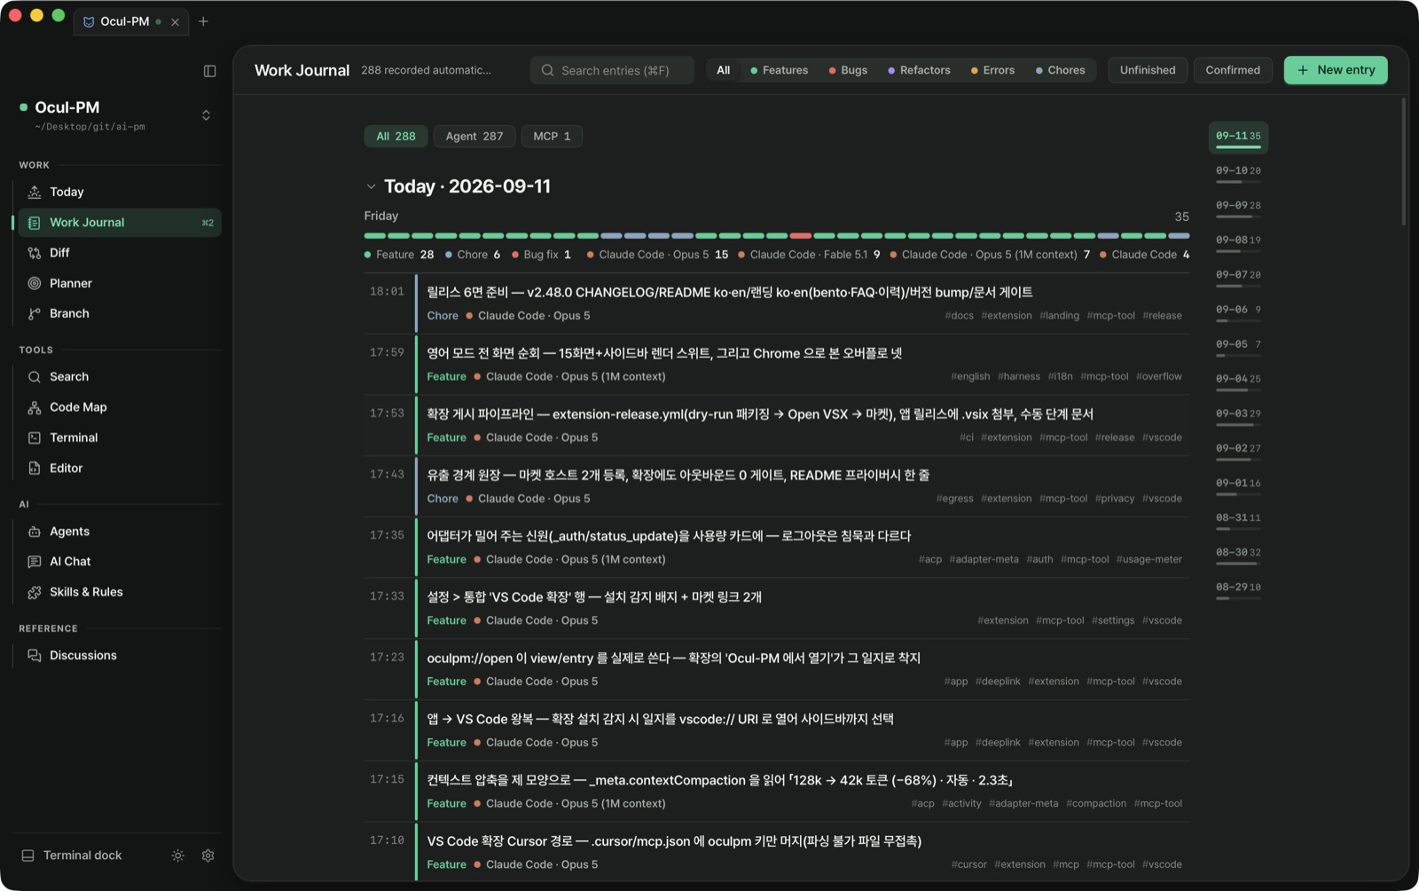
Task: Show All entry types filter
Action: [x=724, y=70]
